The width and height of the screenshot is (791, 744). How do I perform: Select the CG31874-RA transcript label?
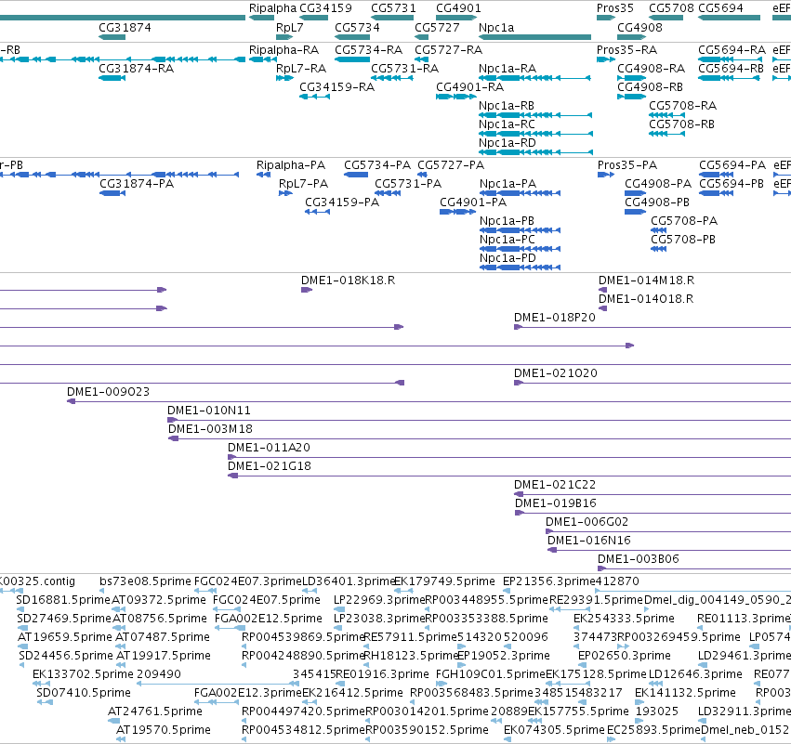137,69
